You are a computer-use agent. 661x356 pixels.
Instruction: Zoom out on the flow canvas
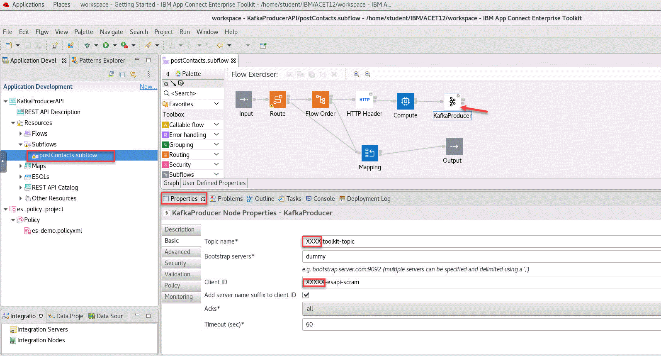pos(367,74)
